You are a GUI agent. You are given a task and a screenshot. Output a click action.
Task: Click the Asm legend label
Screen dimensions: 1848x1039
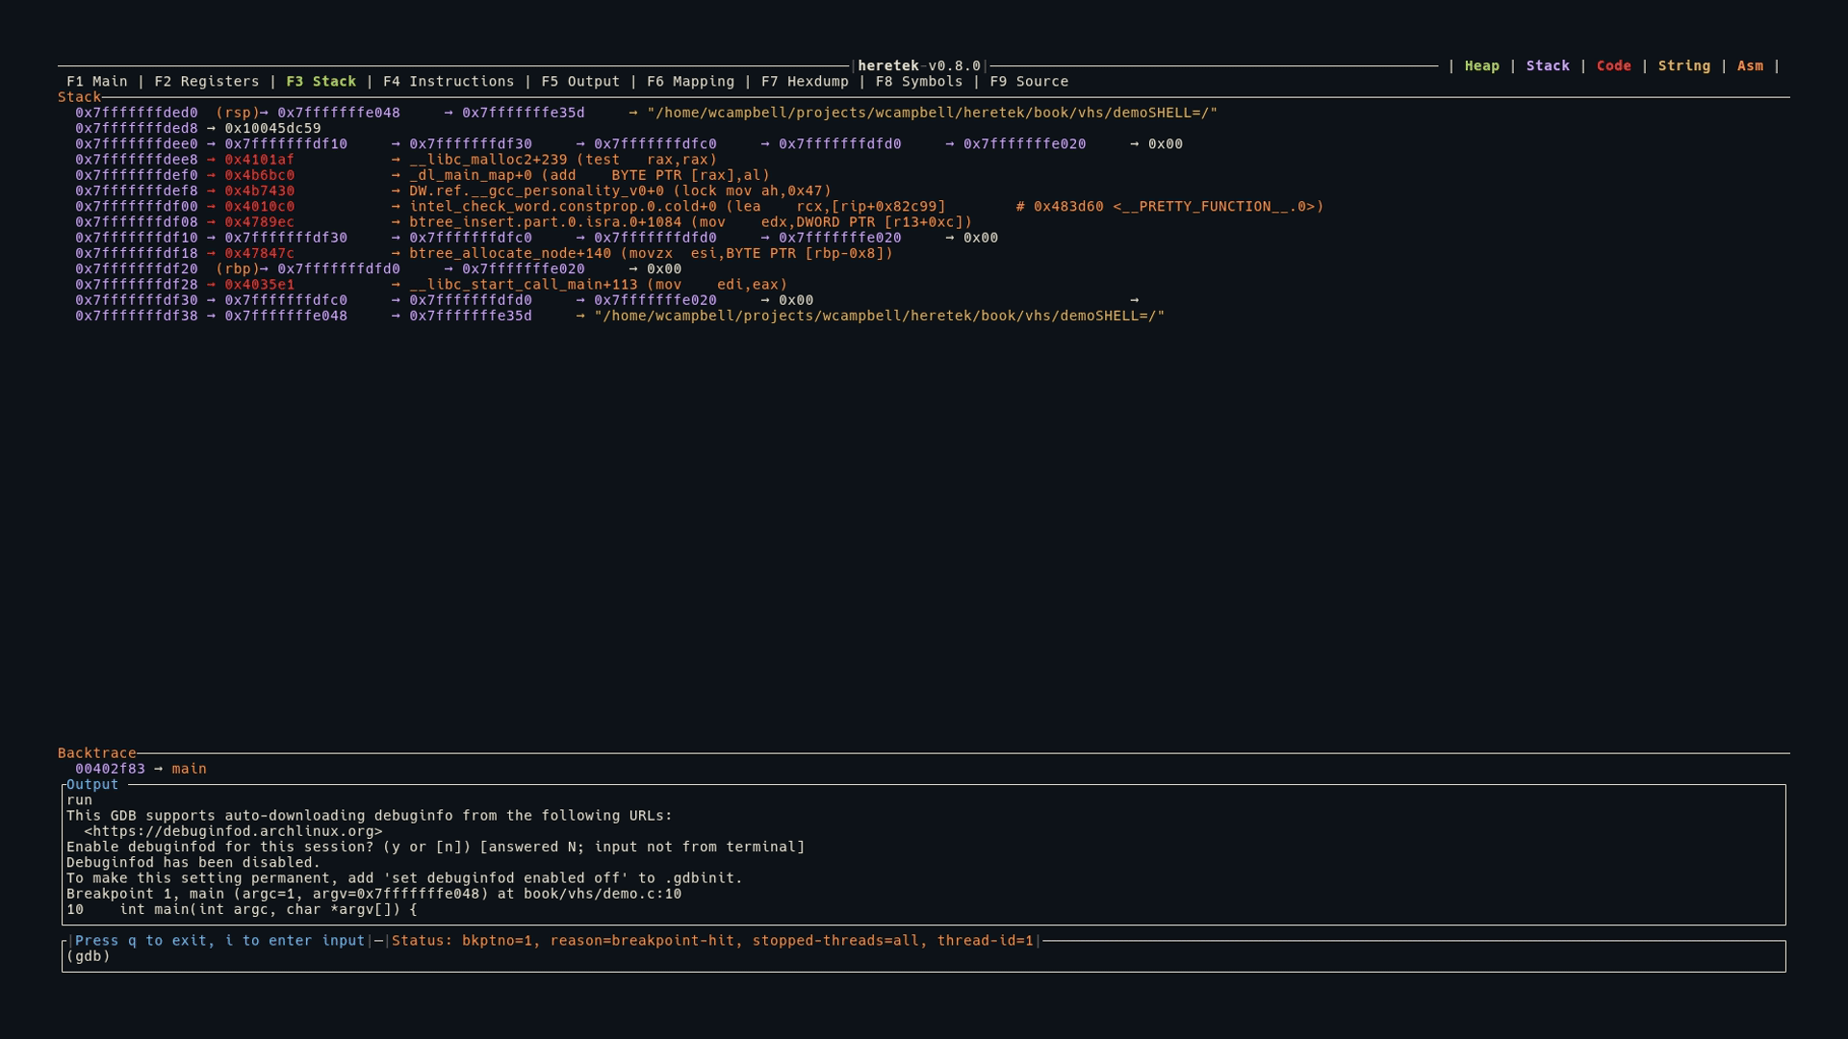coord(1750,66)
